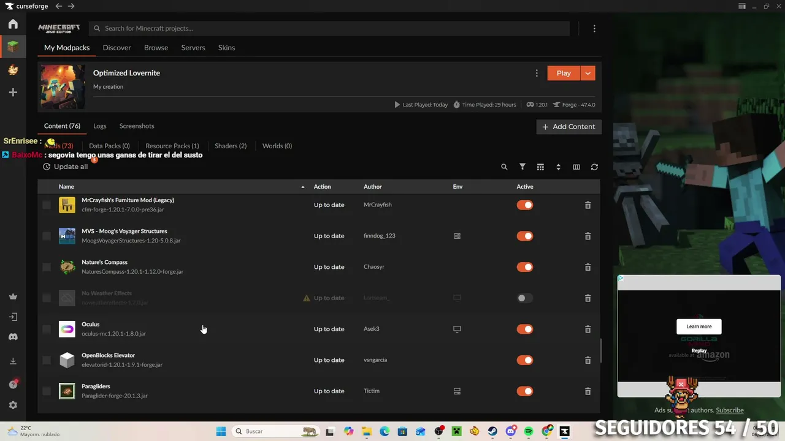
Task: Remove Nature's Compass using trash icon
Action: (x=588, y=267)
